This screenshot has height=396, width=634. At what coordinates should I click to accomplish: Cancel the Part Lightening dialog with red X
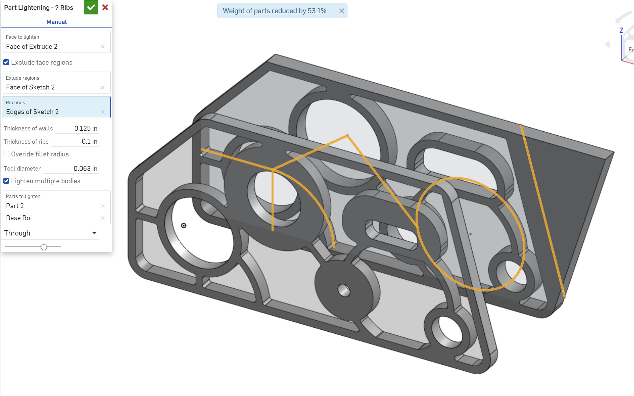(x=105, y=7)
